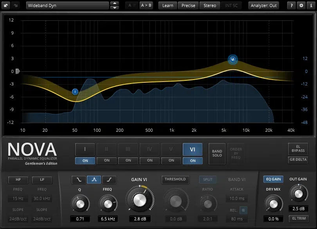The width and height of the screenshot is (317, 229).
Task: Select the bell filter shape icon
Action: (x=94, y=180)
